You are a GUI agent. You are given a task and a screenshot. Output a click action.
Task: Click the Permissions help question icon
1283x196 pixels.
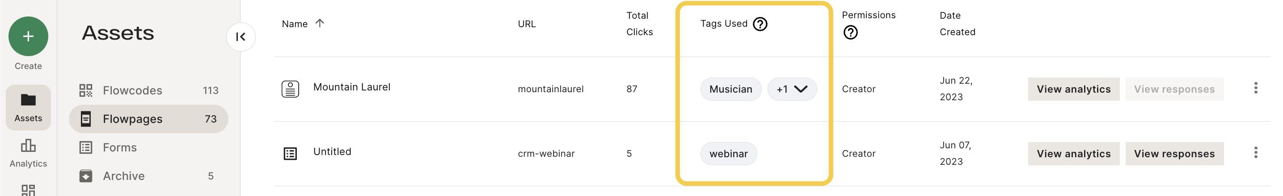(851, 33)
